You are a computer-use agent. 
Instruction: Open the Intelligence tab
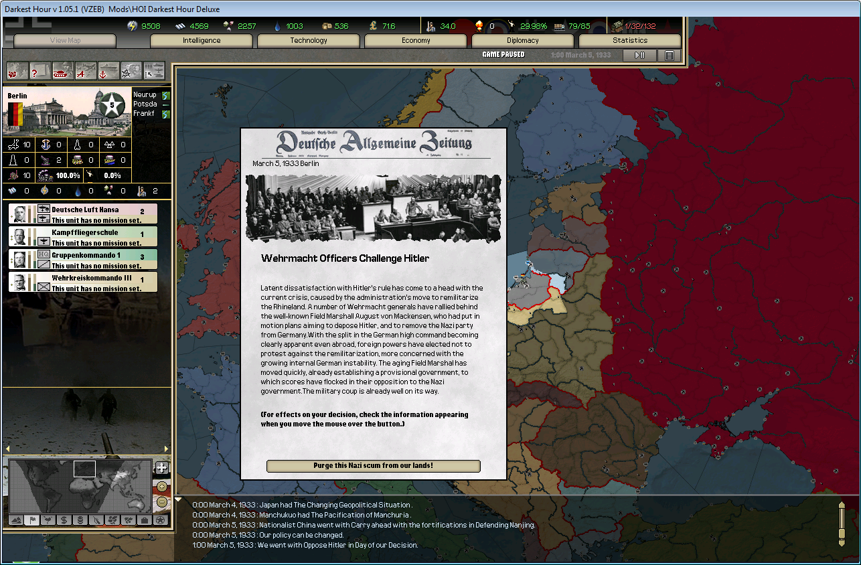(x=202, y=41)
